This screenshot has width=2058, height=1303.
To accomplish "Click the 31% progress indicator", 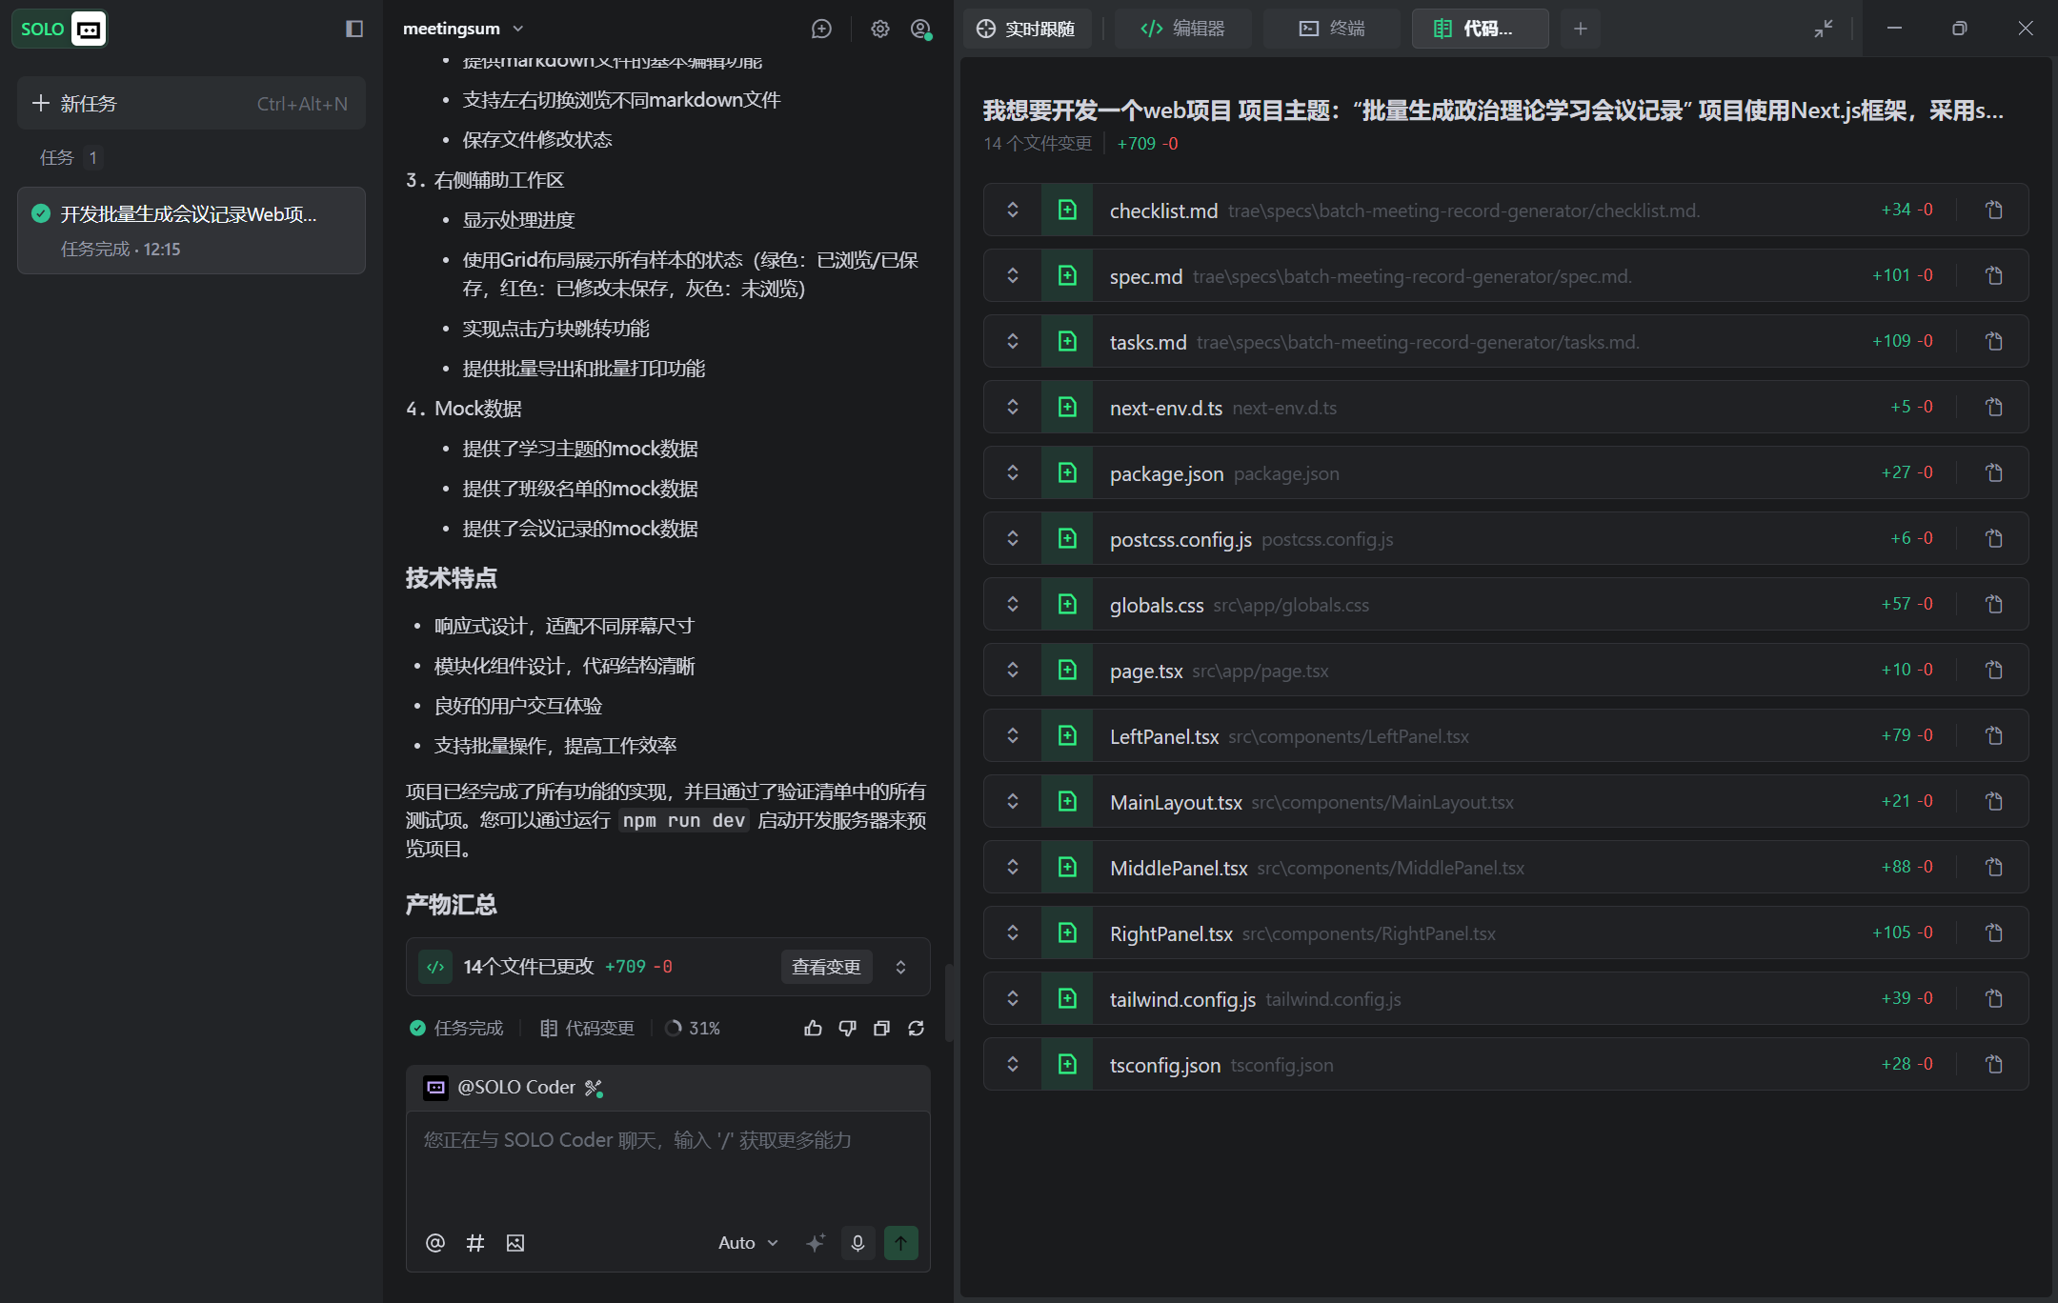I will (x=693, y=1028).
